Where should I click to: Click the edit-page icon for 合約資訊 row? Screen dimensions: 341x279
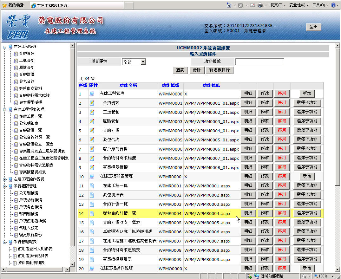(x=92, y=103)
